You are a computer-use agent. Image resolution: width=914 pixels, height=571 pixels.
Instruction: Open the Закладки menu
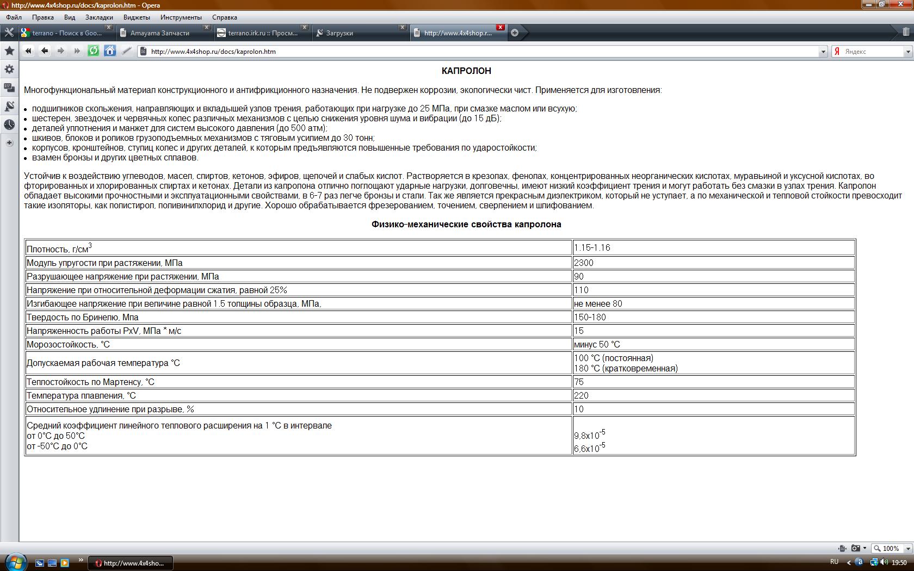coord(99,17)
